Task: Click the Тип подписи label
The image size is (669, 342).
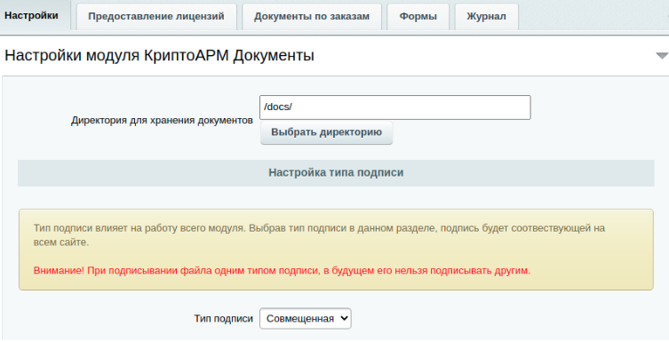Action: (x=224, y=319)
